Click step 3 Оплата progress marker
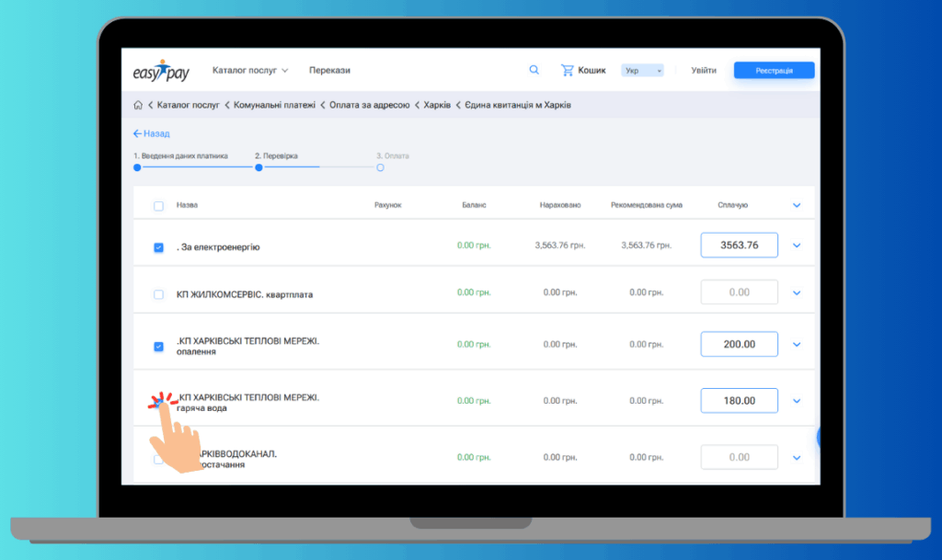The width and height of the screenshot is (942, 560). tap(380, 167)
